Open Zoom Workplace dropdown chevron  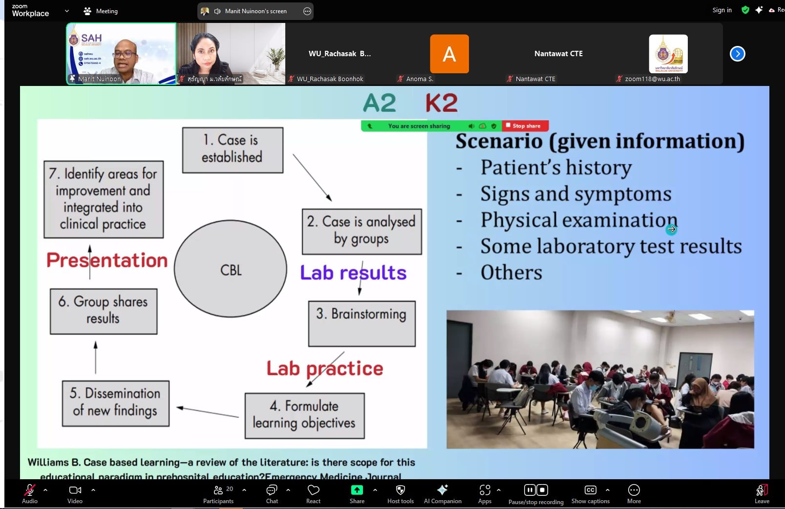click(x=67, y=11)
